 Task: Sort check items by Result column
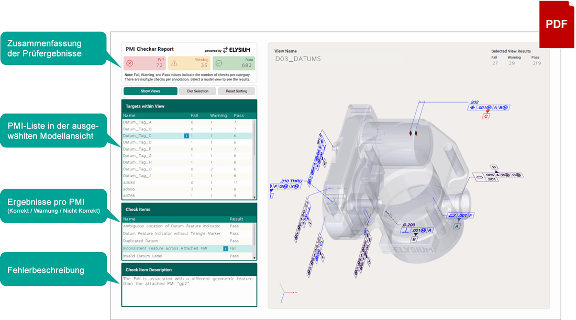click(x=236, y=219)
